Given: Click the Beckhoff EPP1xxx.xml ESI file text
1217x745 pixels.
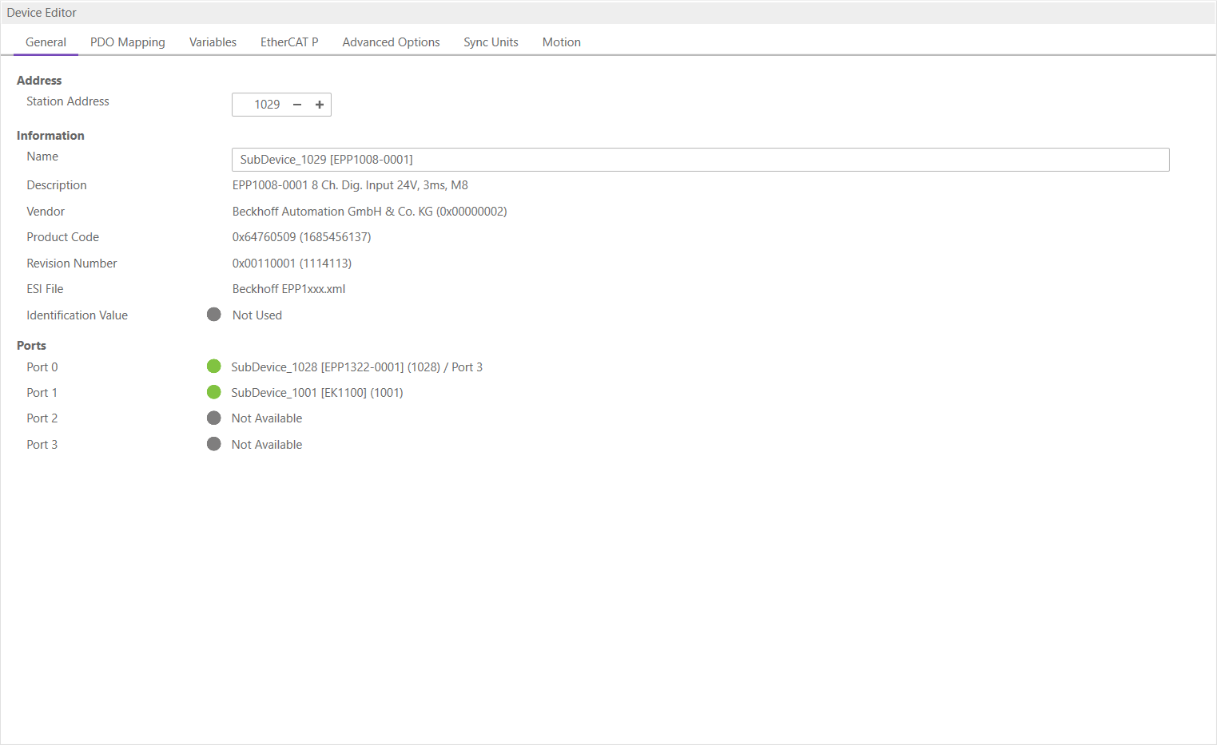Looking at the screenshot, I should [x=288, y=289].
